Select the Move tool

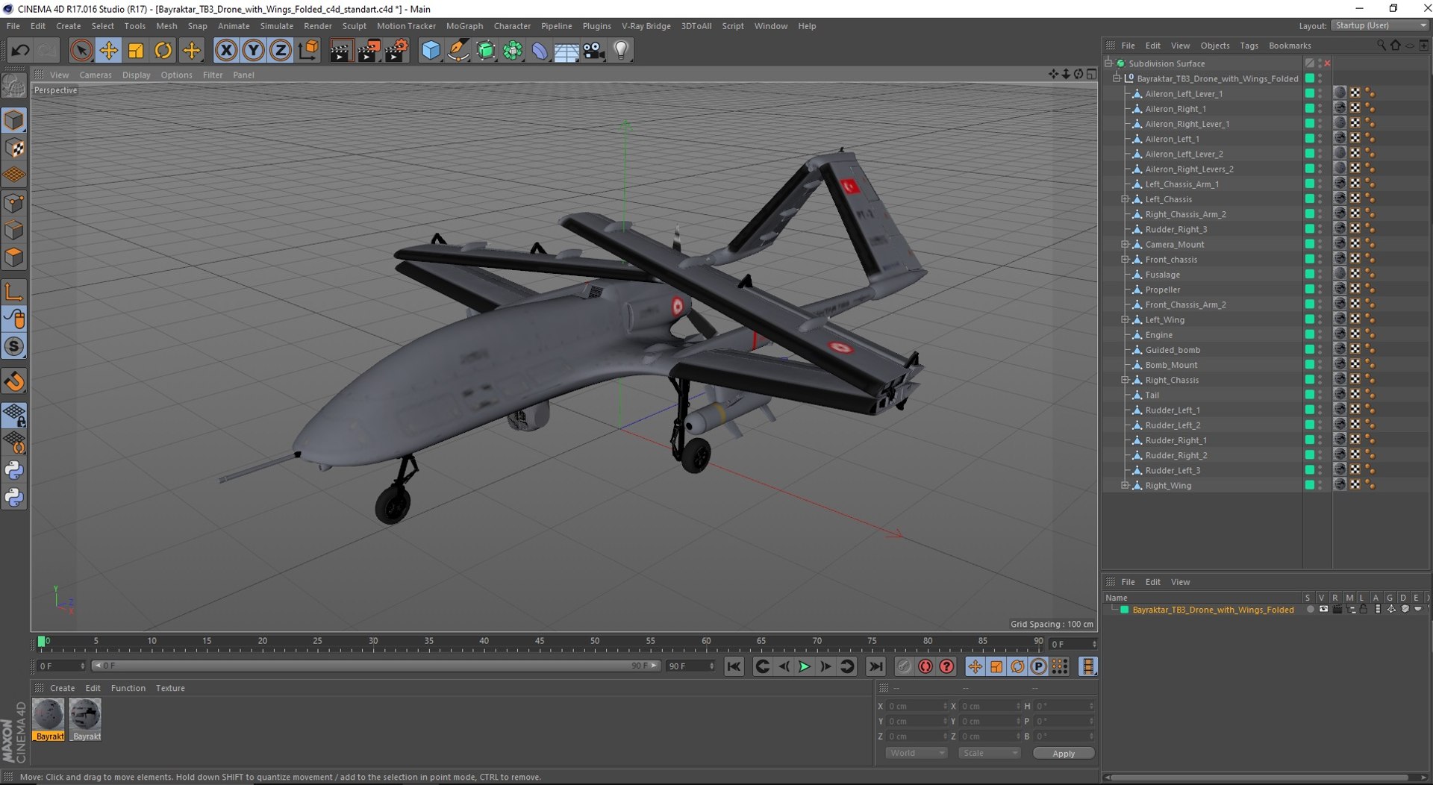(x=108, y=50)
